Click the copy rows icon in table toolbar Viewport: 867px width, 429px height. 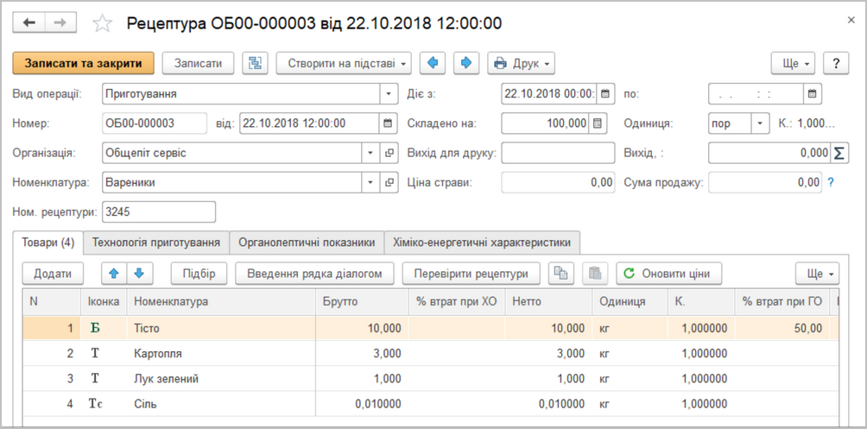(561, 274)
